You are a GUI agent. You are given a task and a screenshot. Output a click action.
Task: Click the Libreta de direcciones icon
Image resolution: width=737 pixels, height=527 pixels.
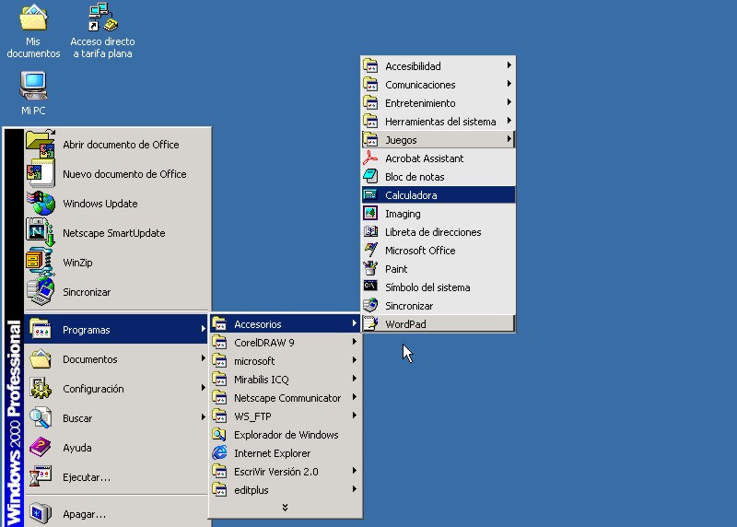370,231
